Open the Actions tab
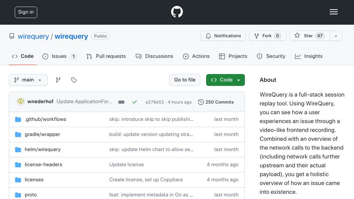This screenshot has height=199, width=354. tap(196, 56)
